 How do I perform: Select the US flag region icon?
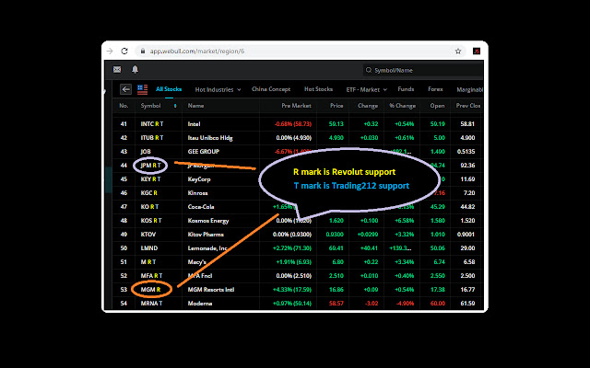coord(142,89)
